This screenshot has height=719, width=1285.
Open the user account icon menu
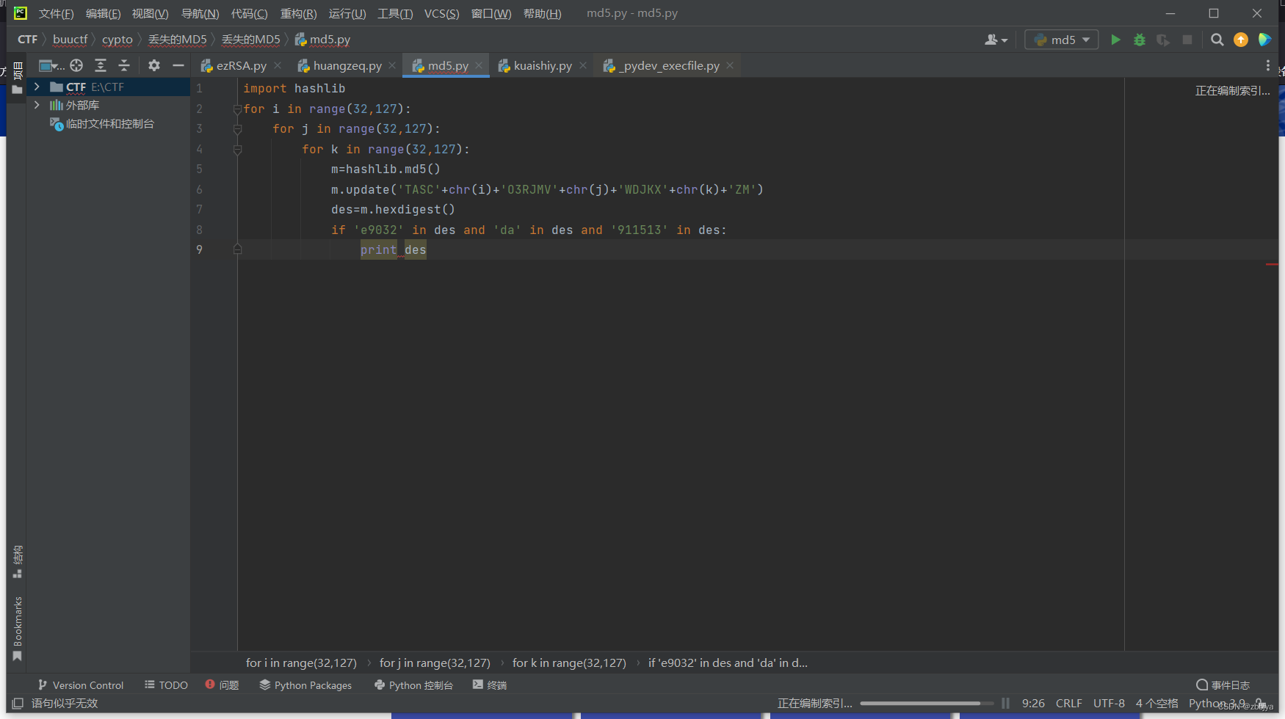(996, 40)
